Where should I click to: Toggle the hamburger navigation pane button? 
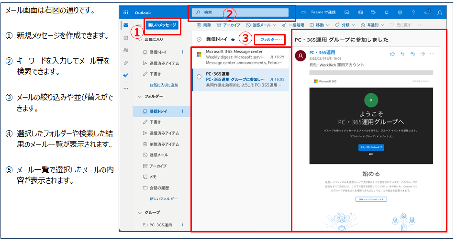(x=139, y=25)
